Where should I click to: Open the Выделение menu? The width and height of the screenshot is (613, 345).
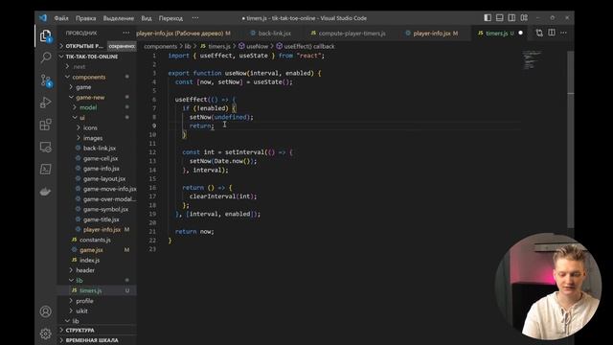[119, 18]
